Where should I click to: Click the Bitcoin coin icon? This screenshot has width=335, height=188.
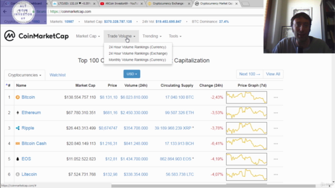coord(18,97)
